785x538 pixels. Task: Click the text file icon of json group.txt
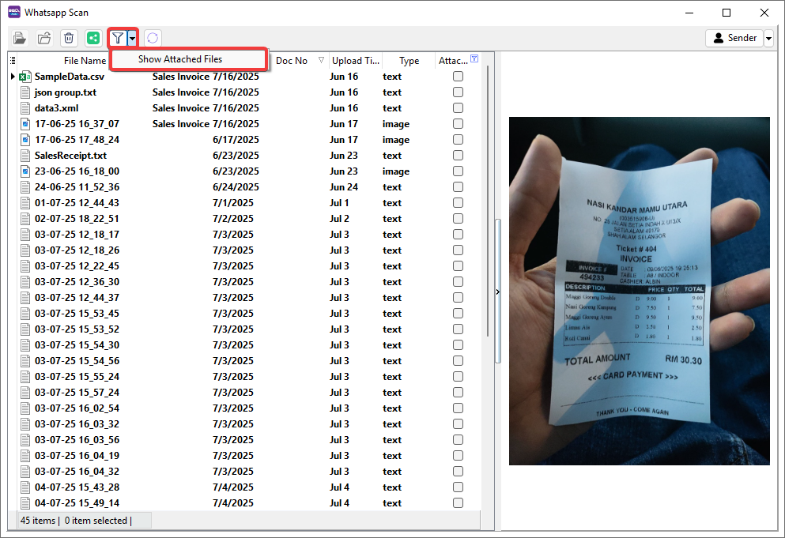click(x=25, y=92)
